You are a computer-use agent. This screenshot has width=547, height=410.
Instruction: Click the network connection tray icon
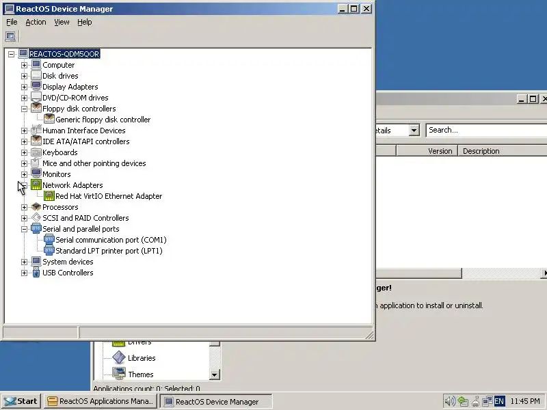[487, 401]
